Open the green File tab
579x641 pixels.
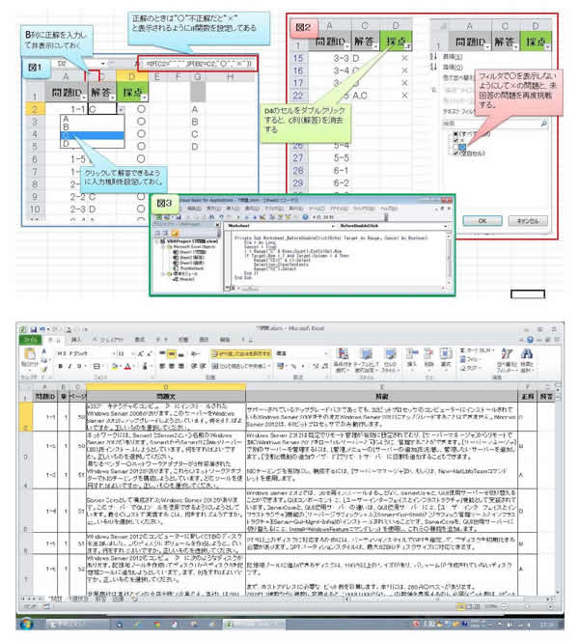(30, 340)
